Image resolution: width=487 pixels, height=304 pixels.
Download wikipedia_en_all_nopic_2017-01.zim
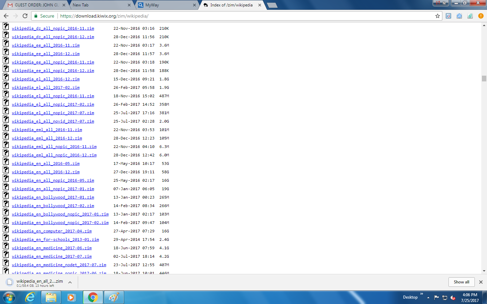tap(53, 189)
